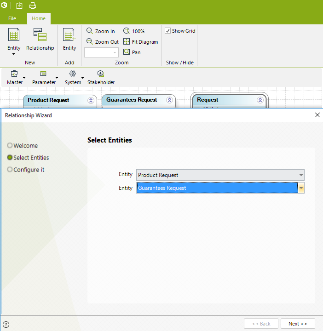Set zoom to 100%

coord(134,31)
